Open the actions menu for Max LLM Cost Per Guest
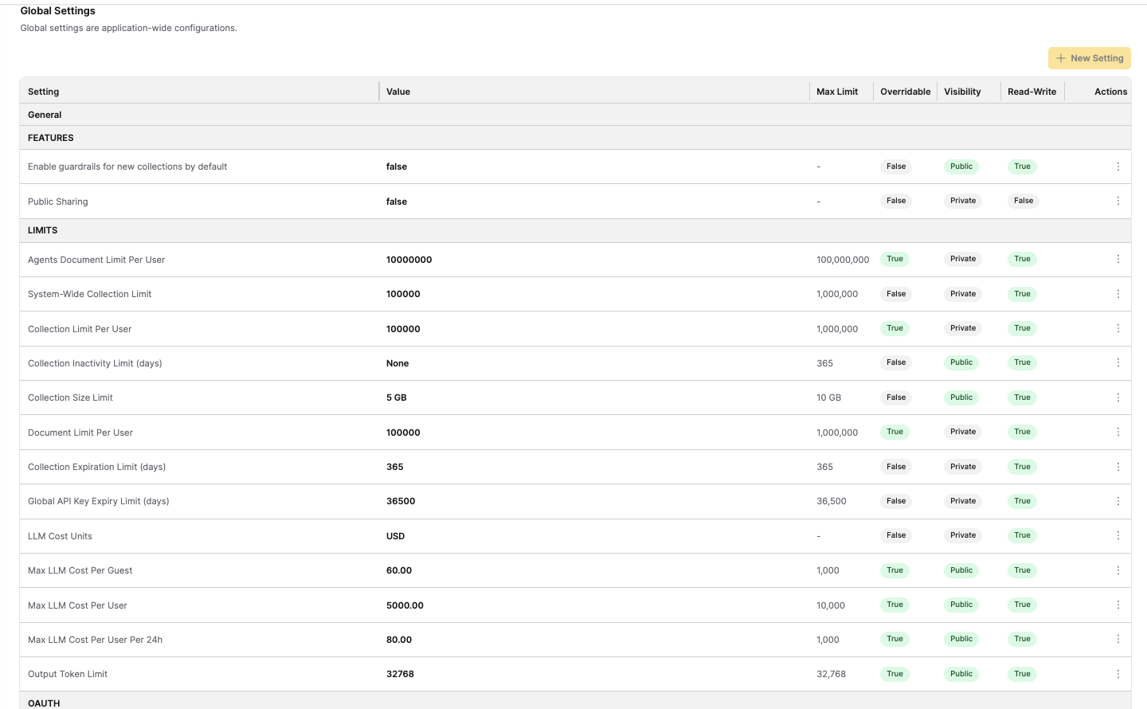The width and height of the screenshot is (1147, 709). pyautogui.click(x=1118, y=570)
